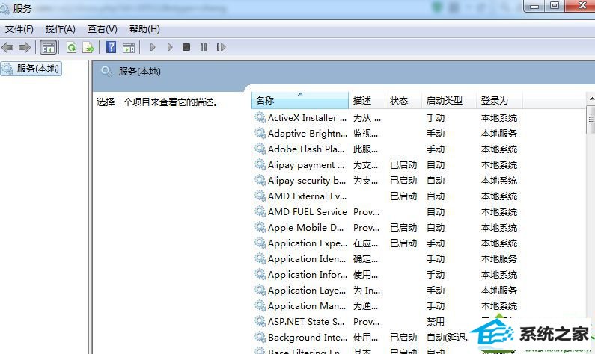
Task: Click the gear icon of Apple Mobile Device
Action: click(x=260, y=227)
